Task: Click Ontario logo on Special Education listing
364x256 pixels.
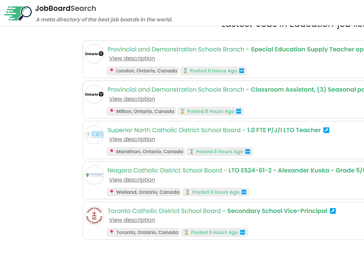Action: (94, 54)
